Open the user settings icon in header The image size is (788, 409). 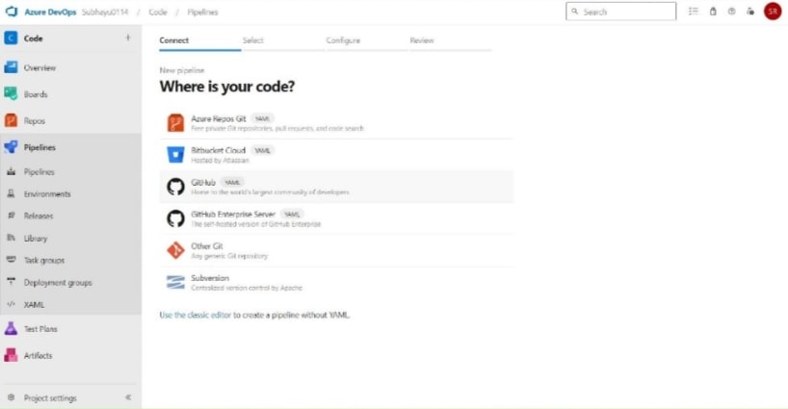pyautogui.click(x=750, y=11)
